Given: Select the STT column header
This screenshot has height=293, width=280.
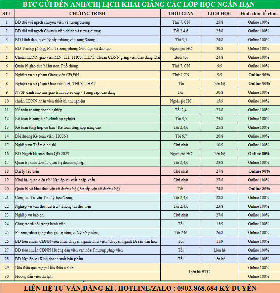Looking at the screenshot, I should coord(6,13).
